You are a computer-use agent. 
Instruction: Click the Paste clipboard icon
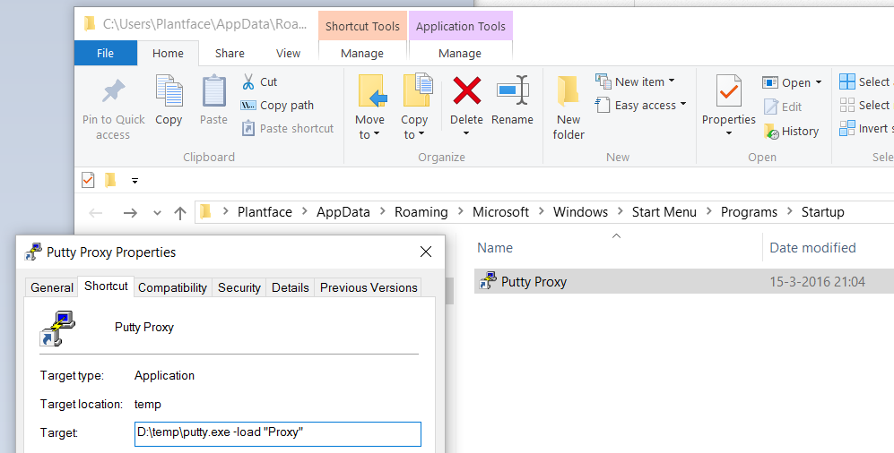coord(213,91)
